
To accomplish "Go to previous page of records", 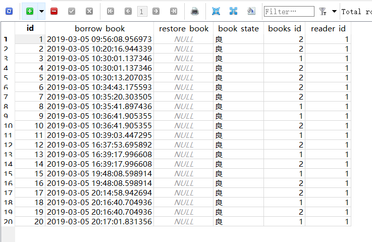I will tap(128, 11).
